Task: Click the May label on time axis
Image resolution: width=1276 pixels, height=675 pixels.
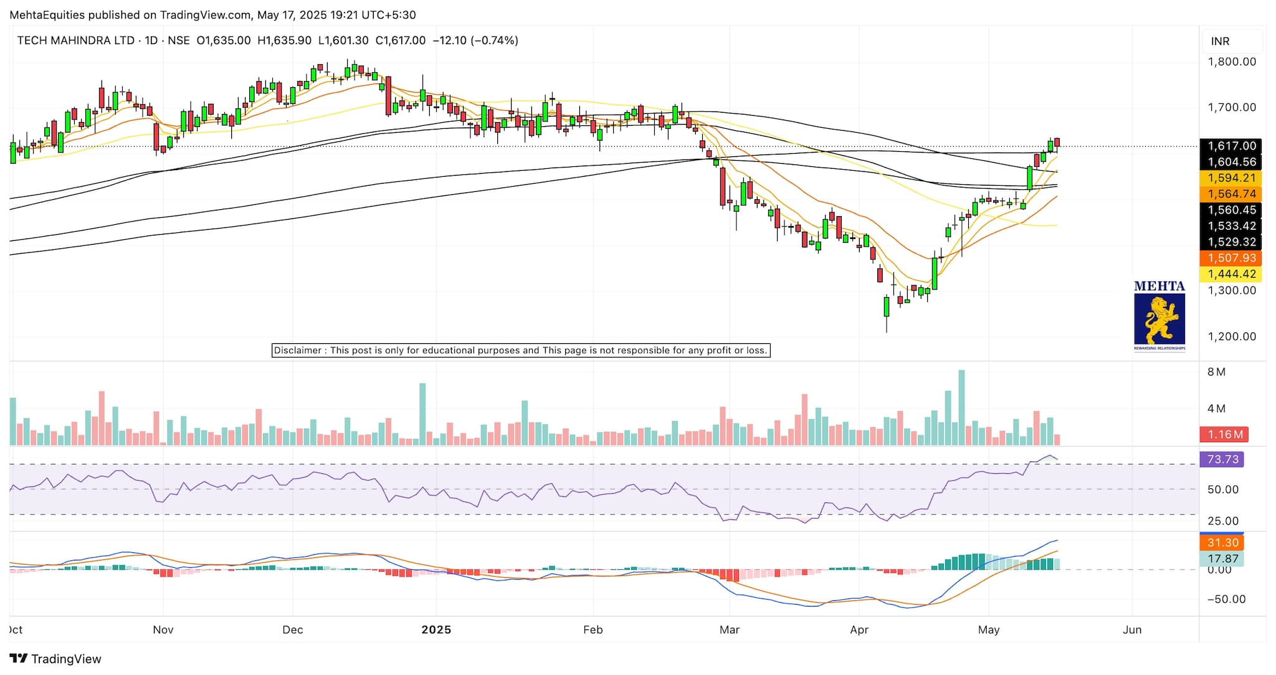Action: 989,630
